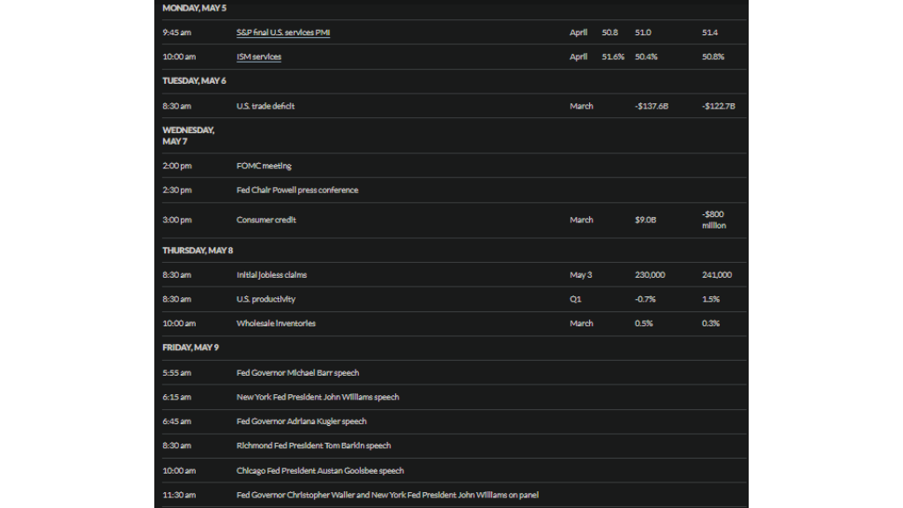Click the 11:30 am time cell
The width and height of the screenshot is (903, 508).
[x=179, y=495]
